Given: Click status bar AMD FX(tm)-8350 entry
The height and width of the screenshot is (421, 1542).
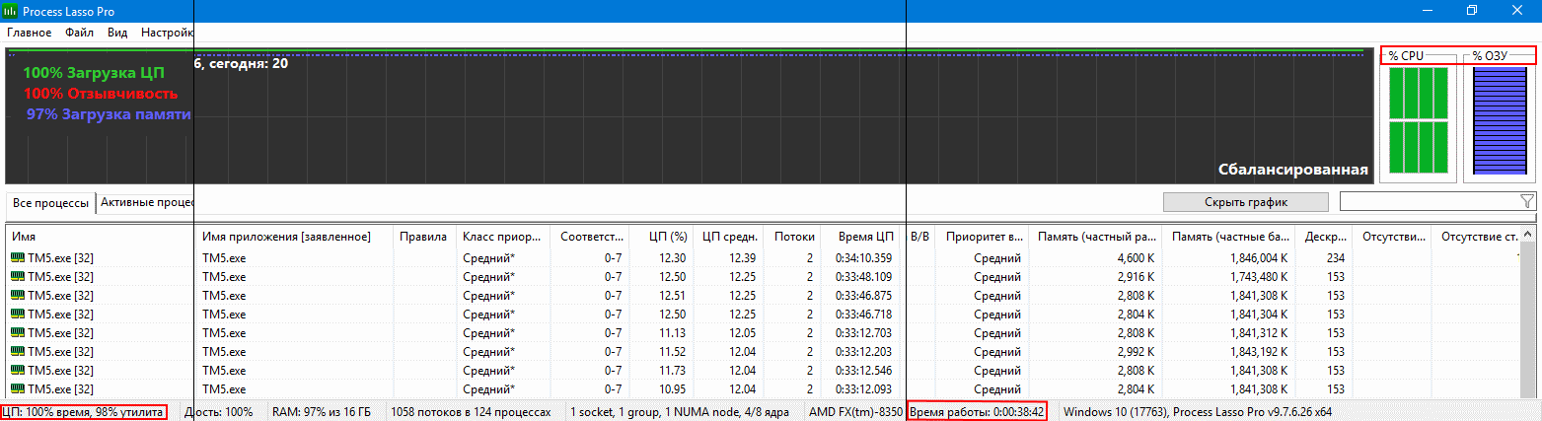Looking at the screenshot, I should pyautogui.click(x=855, y=411).
